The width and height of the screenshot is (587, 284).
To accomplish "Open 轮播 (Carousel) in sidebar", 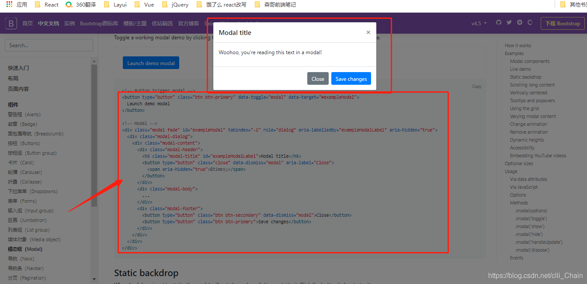I will click(25, 172).
